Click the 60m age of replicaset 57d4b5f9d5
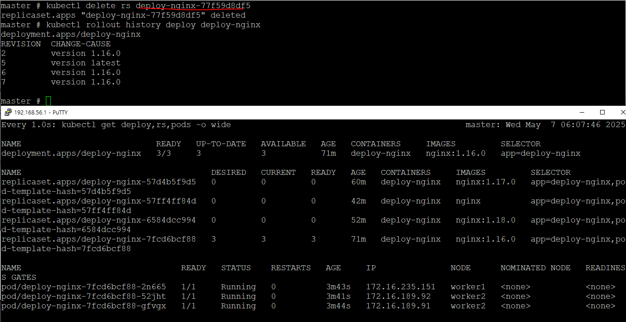The image size is (626, 322). (358, 182)
